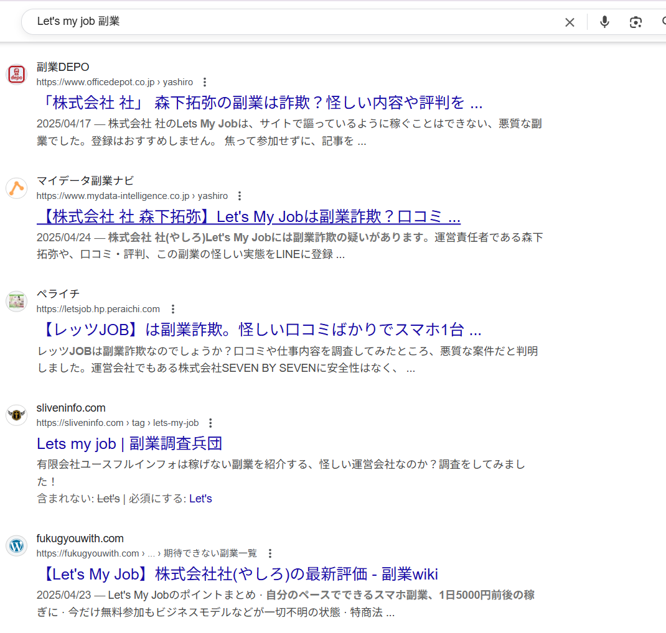This screenshot has height=633, width=666.
Task: Click the sliveninfo.com site name
Action: pos(71,408)
